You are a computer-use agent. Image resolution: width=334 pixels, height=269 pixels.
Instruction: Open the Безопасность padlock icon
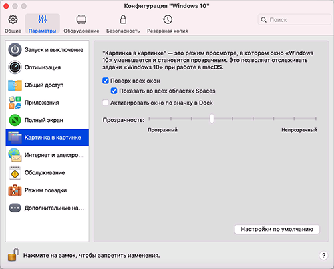click(123, 19)
